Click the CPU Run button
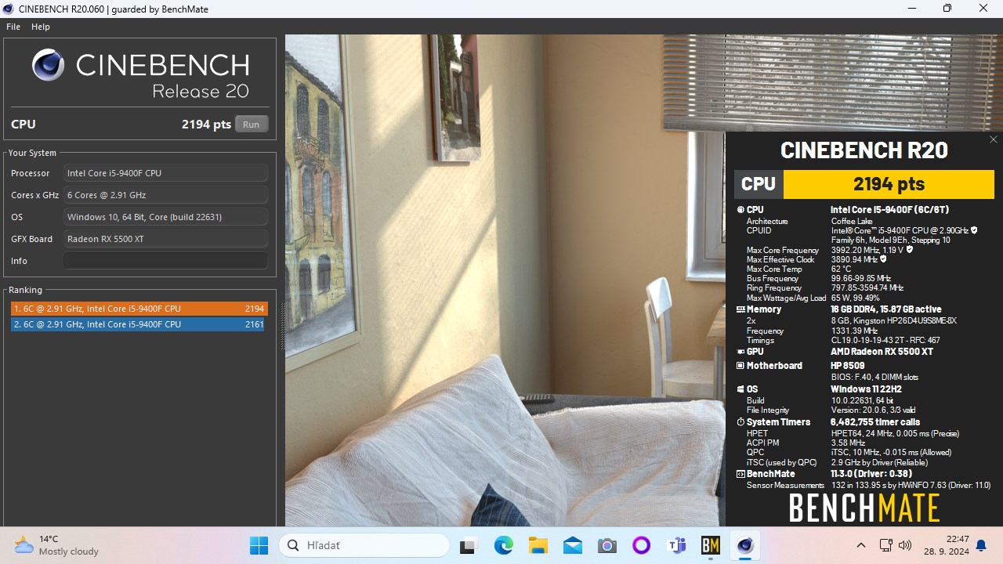The image size is (1003, 564). click(251, 124)
